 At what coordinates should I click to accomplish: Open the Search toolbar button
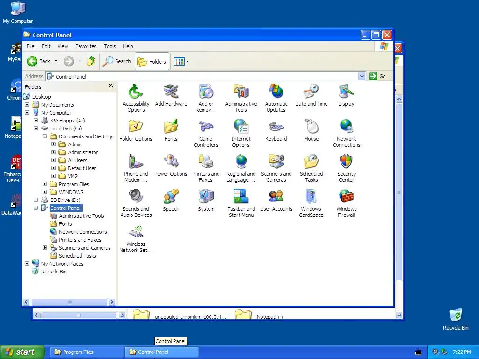(116, 61)
